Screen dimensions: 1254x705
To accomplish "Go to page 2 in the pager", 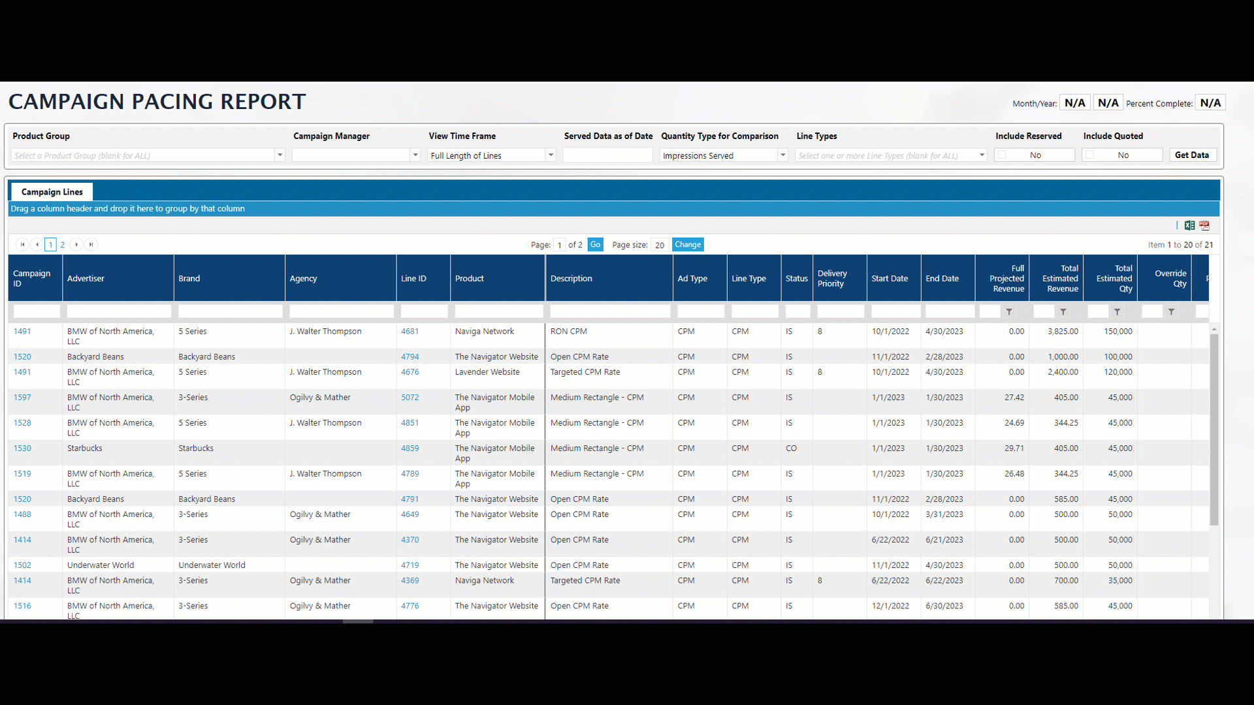I will click(63, 244).
